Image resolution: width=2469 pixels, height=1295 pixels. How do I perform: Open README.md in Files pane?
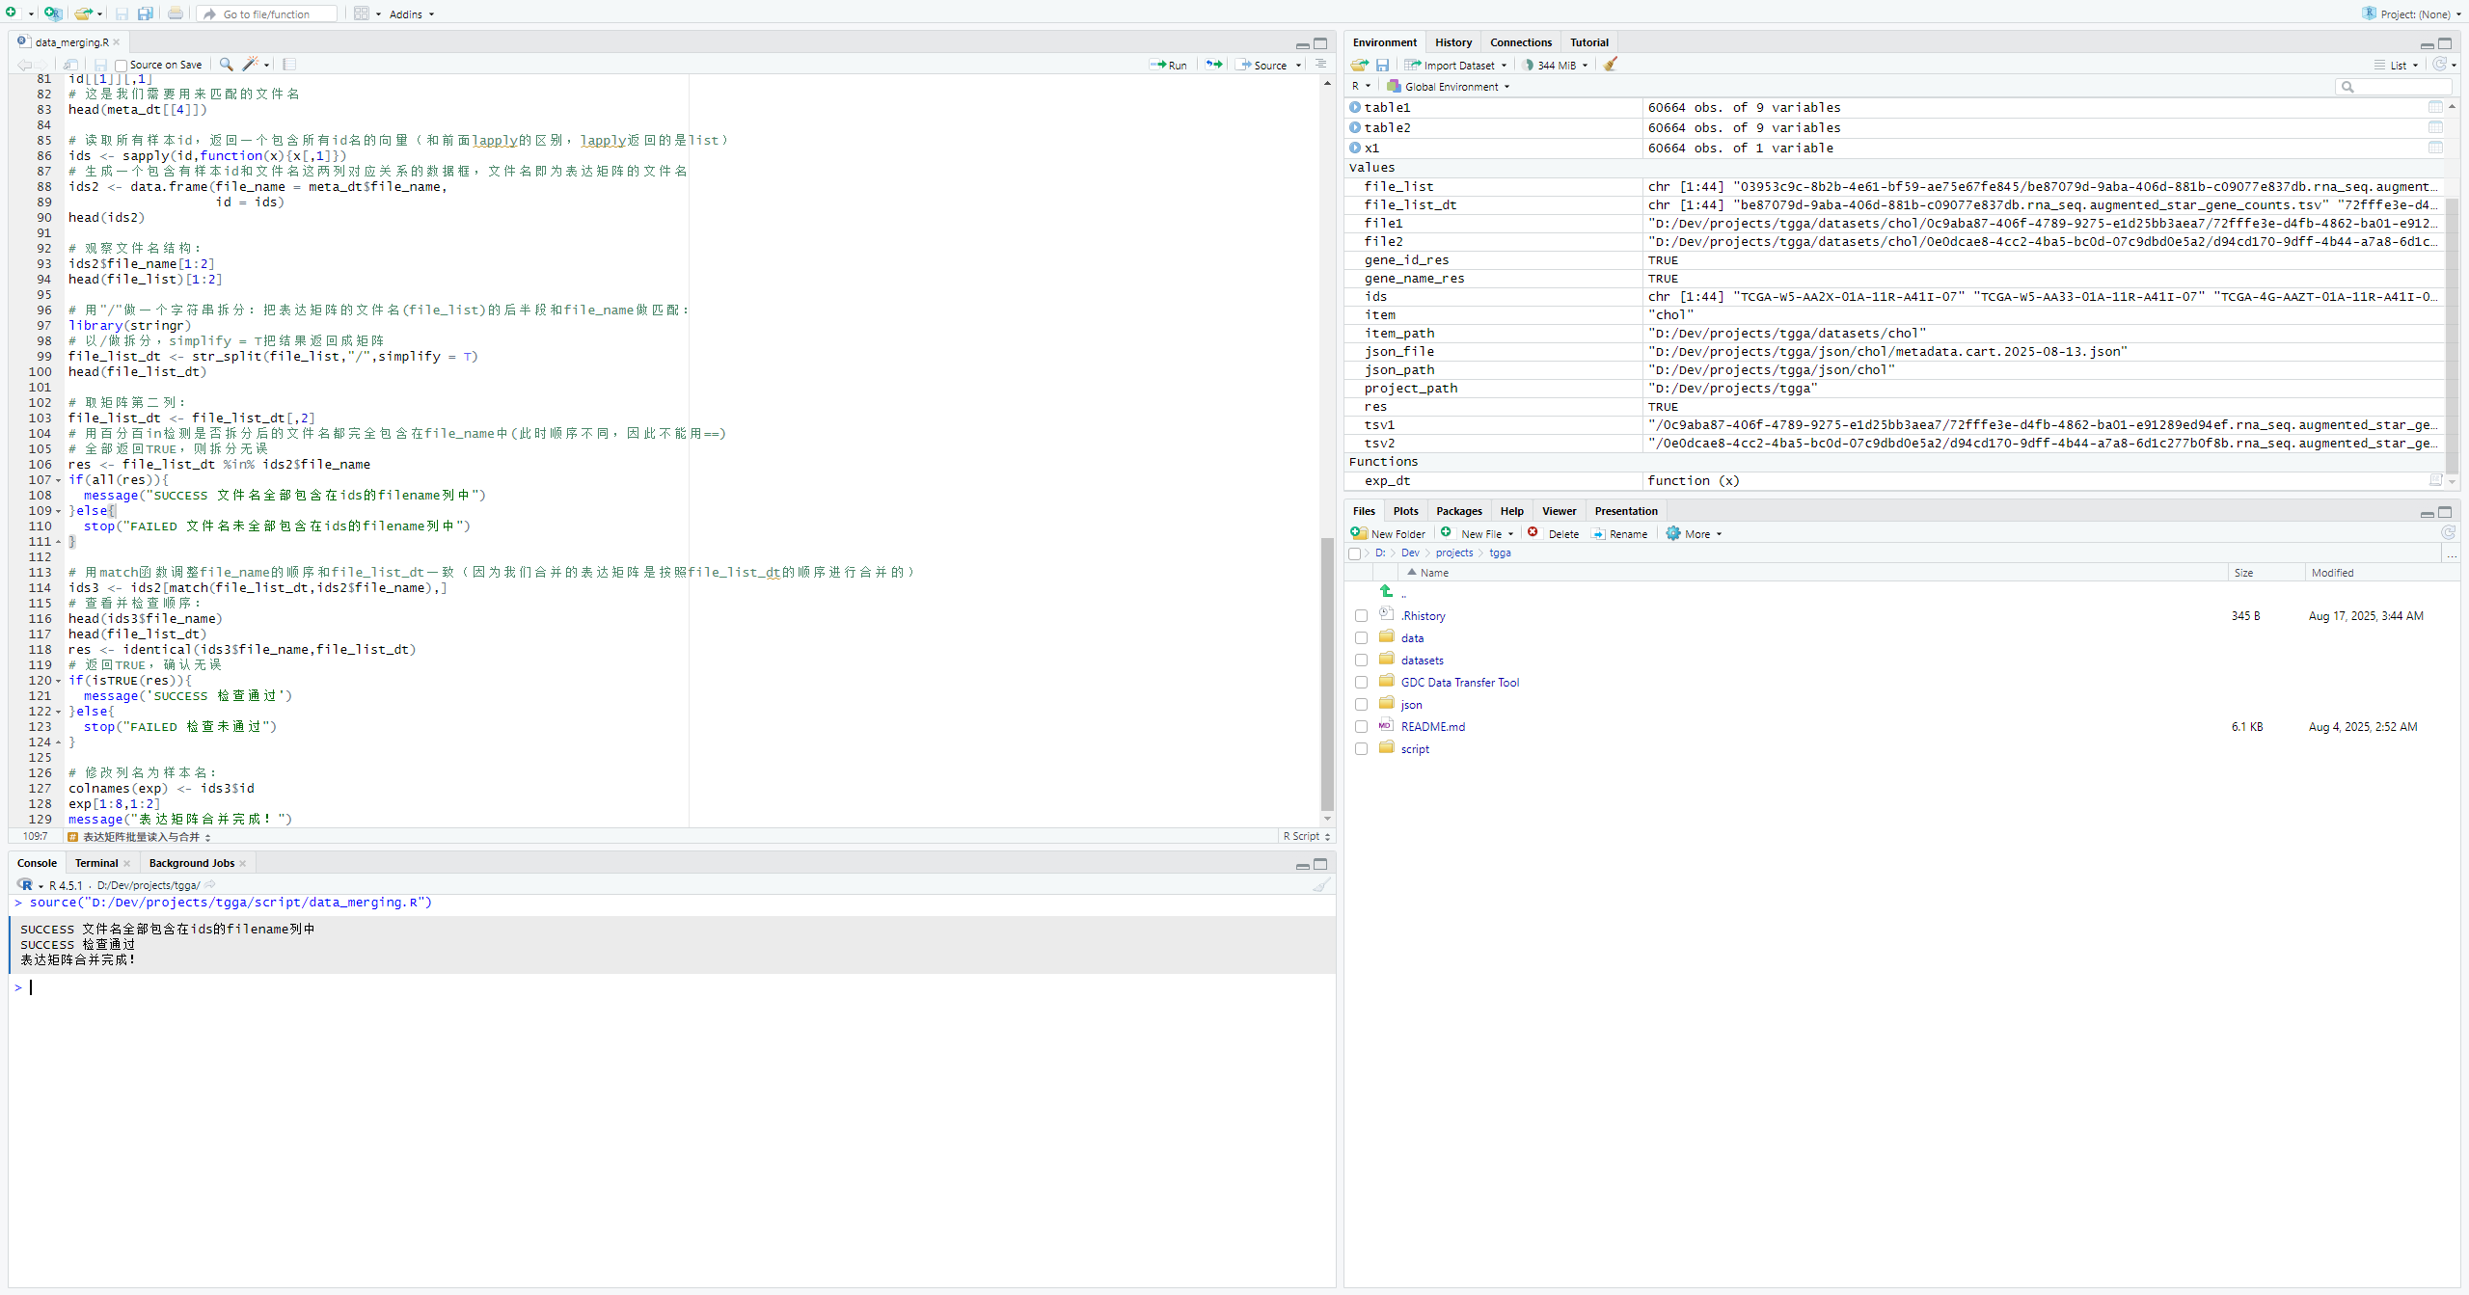tap(1432, 727)
